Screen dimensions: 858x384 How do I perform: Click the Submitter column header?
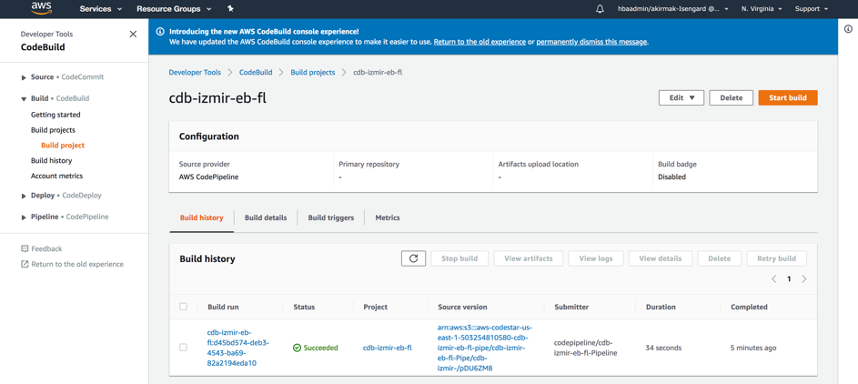(x=571, y=307)
